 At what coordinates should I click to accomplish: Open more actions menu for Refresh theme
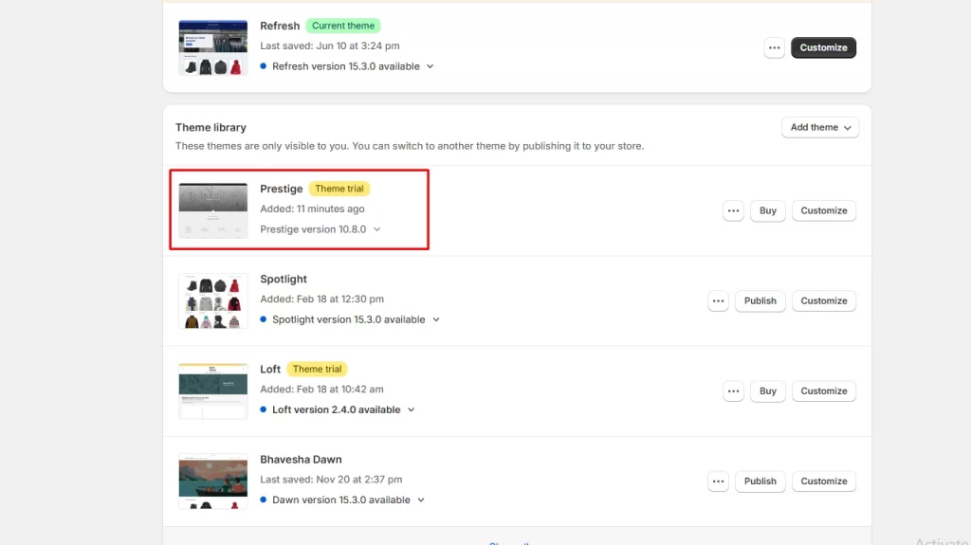(774, 47)
